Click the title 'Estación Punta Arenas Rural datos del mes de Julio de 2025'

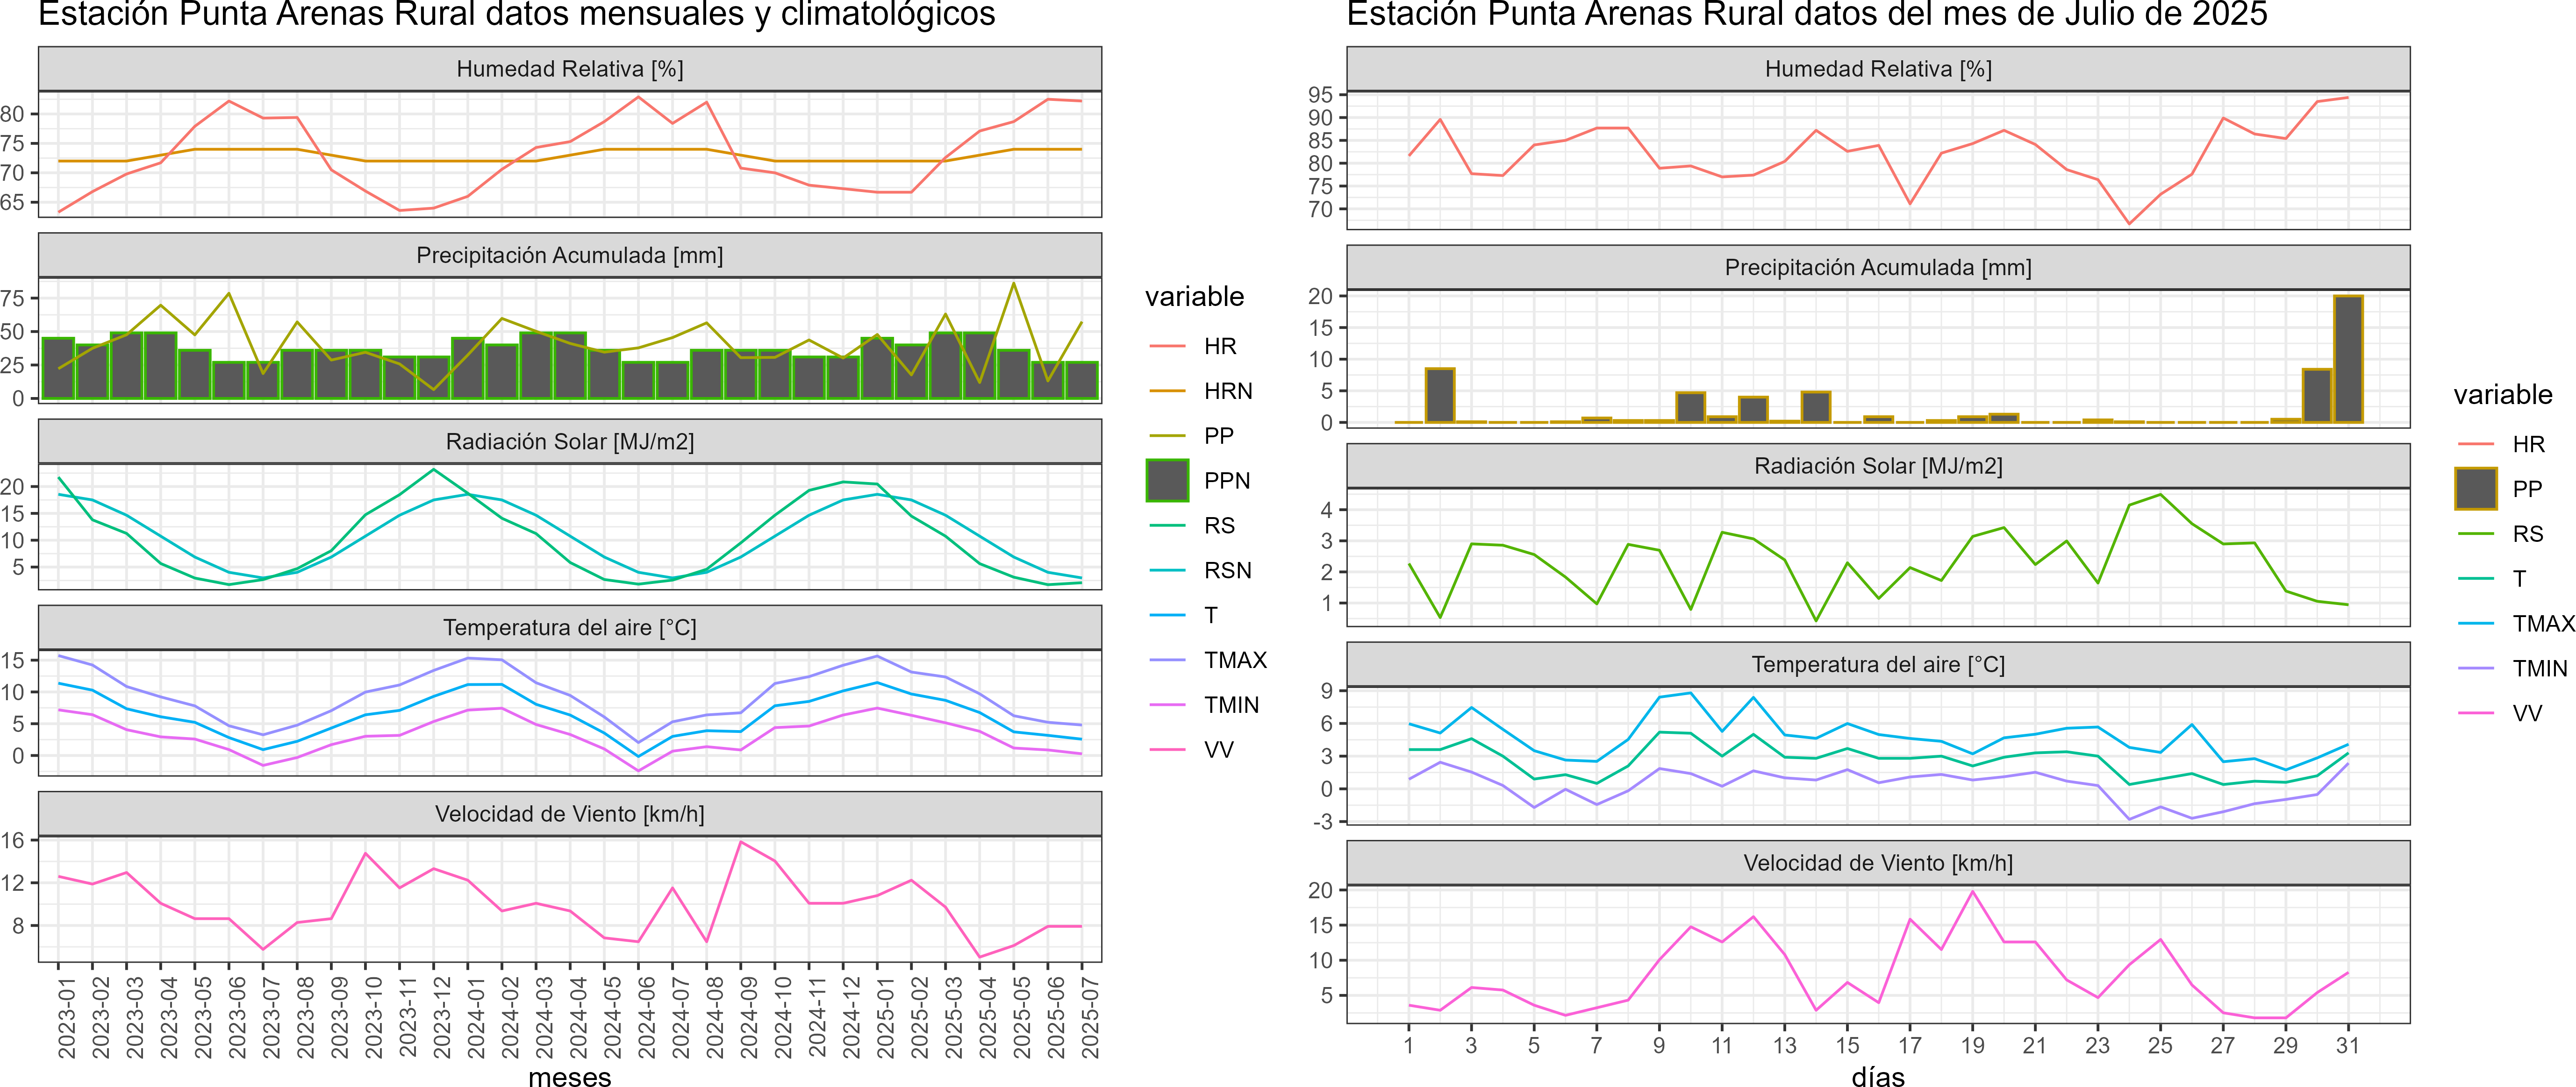[1807, 14]
